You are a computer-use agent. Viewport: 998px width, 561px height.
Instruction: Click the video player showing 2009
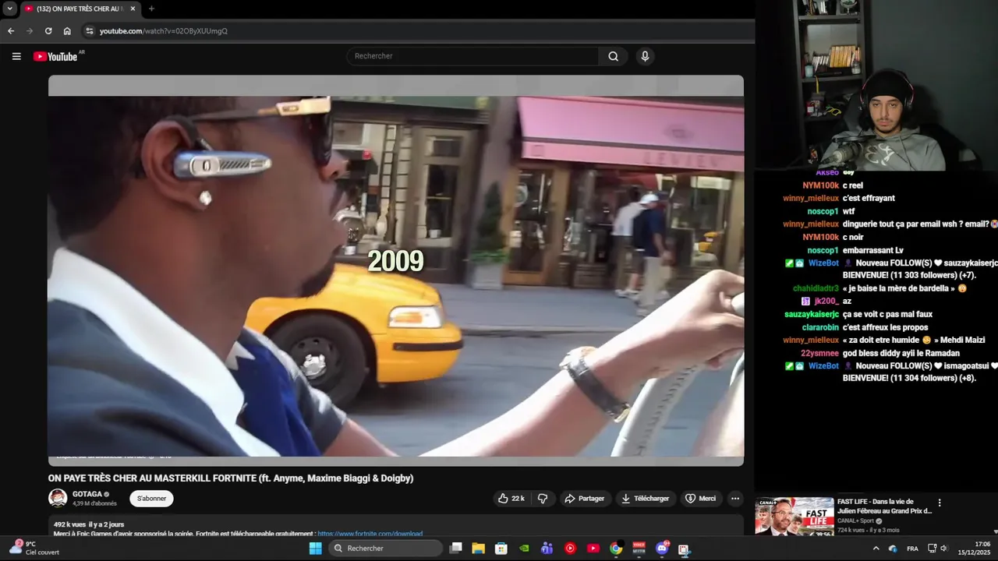point(396,270)
